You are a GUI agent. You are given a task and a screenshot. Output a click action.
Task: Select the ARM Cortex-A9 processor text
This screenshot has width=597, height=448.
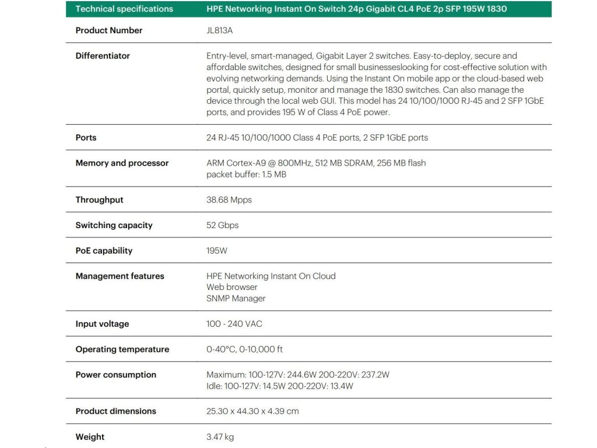pos(315,163)
